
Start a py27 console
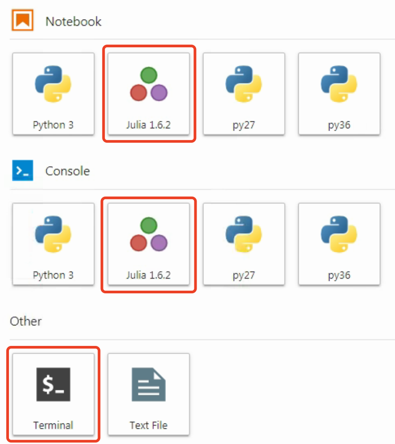point(244,244)
